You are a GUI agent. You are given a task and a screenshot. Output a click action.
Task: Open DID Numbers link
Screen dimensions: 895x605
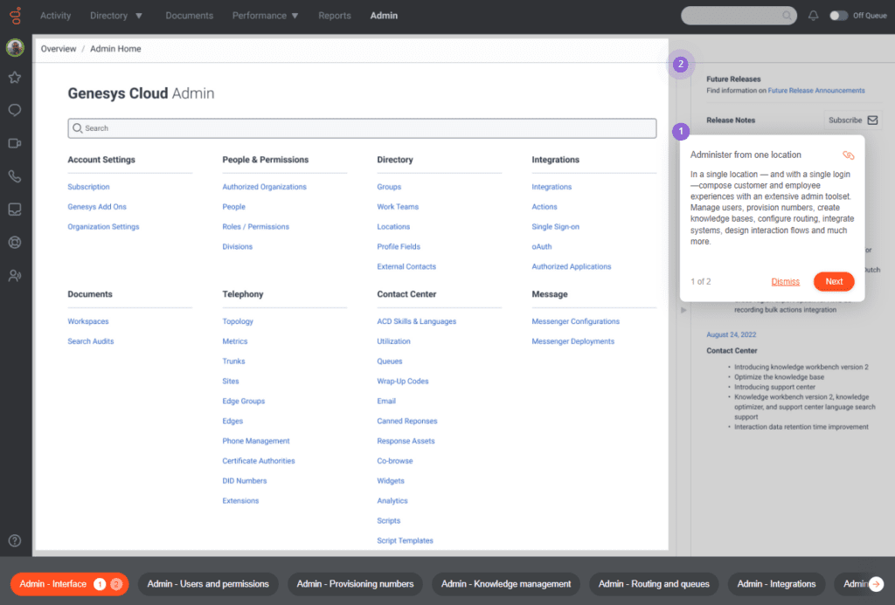tap(245, 481)
